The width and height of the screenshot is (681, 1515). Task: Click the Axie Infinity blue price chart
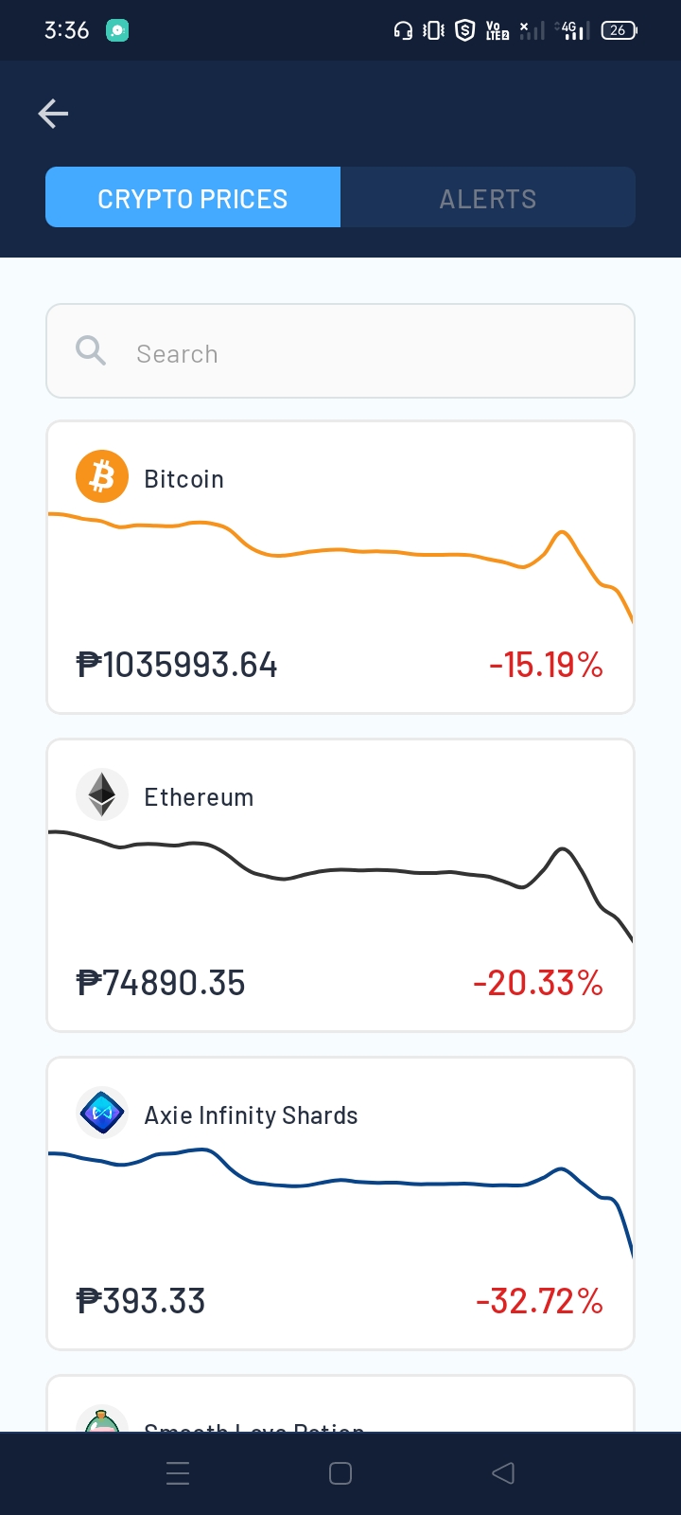pyautogui.click(x=340, y=1203)
